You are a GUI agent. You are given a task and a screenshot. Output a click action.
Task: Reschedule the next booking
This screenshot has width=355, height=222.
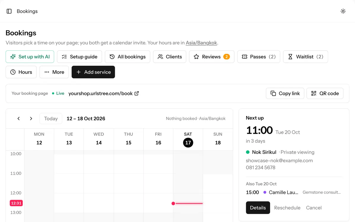(287, 208)
